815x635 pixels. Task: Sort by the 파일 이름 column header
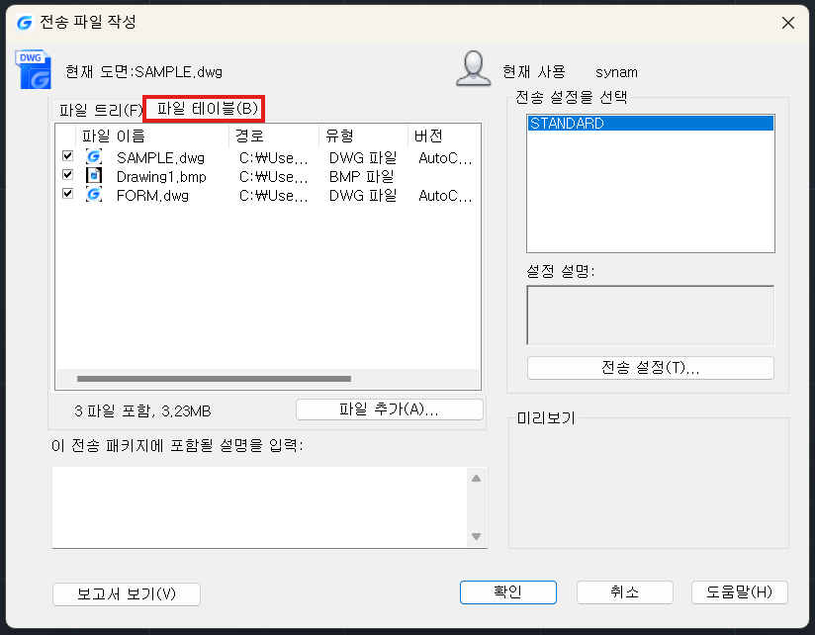click(151, 136)
